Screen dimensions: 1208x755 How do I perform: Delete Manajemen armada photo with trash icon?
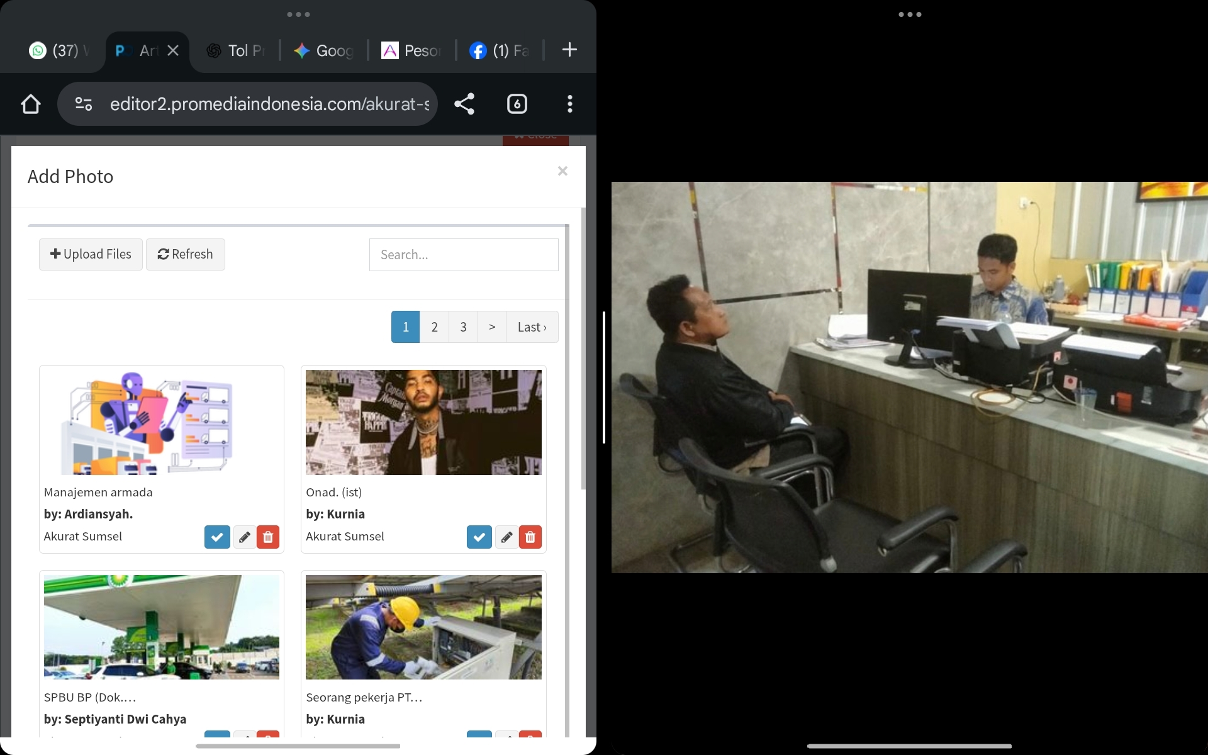coord(268,537)
